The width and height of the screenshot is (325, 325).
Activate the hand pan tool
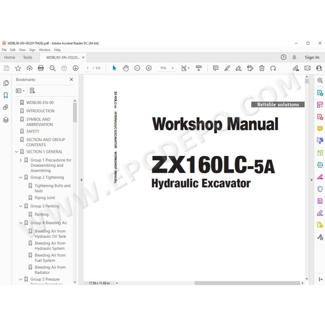(x=126, y=68)
